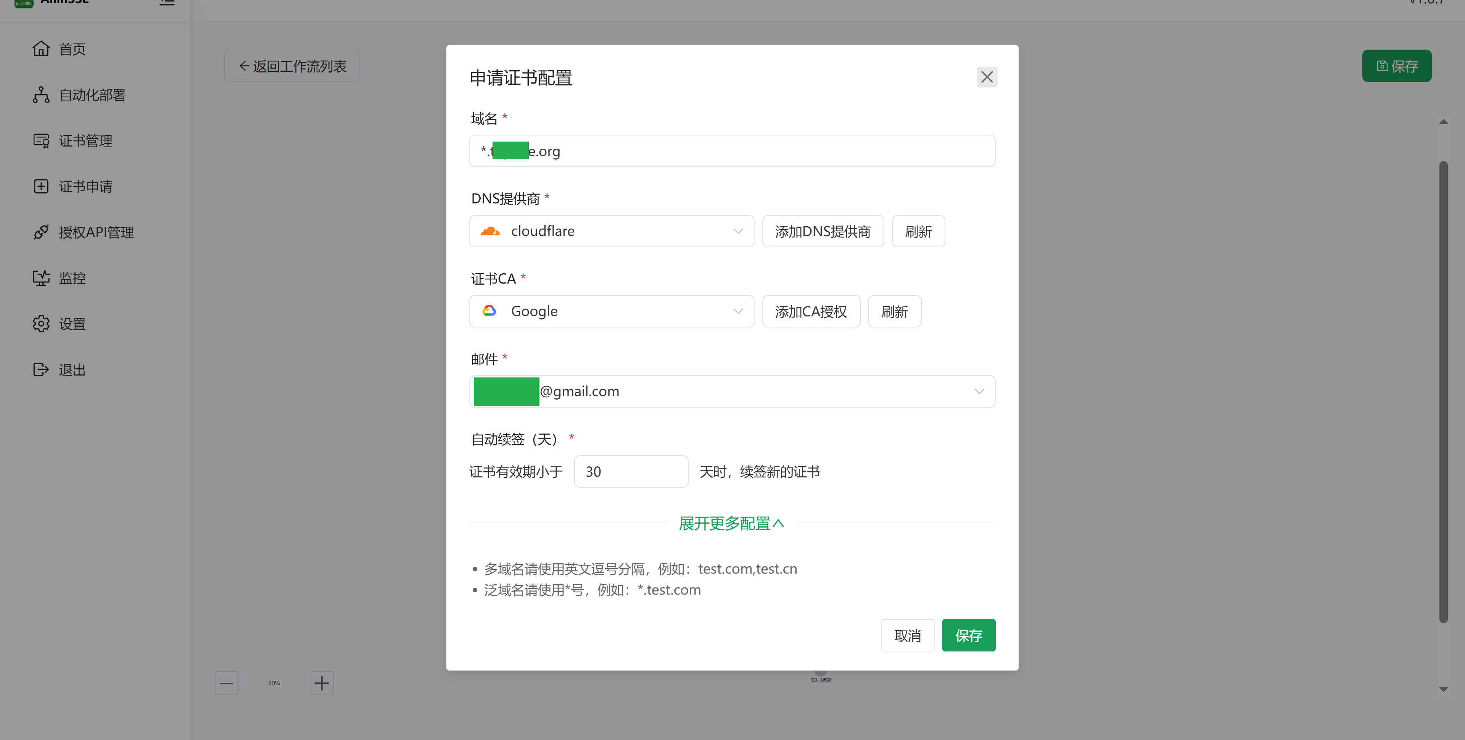1465x740 pixels.
Task: Click the 自动化部署 workflow icon
Action: [x=41, y=95]
